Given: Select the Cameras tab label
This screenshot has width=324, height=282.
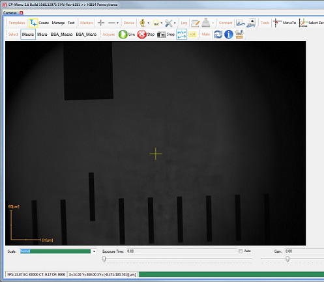Looking at the screenshot, I should 10,13.
